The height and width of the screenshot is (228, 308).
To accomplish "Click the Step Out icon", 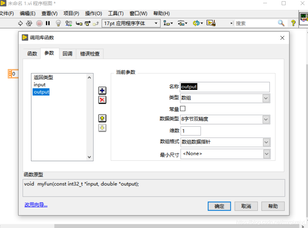I will (x=96, y=24).
